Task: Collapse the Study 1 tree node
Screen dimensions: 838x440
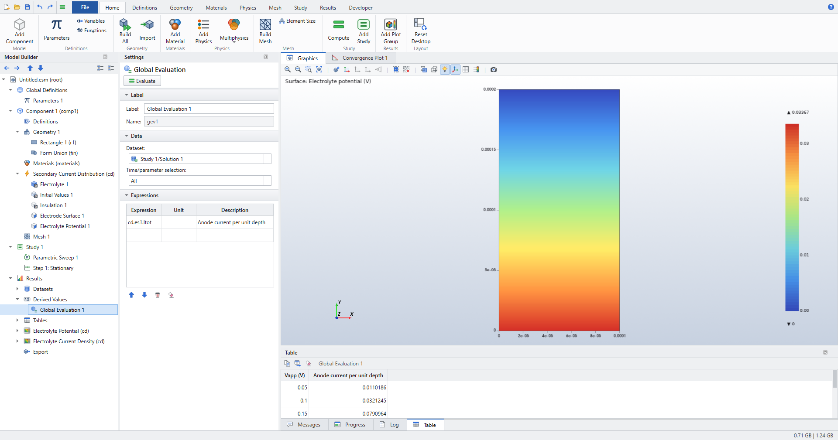Action: tap(10, 247)
